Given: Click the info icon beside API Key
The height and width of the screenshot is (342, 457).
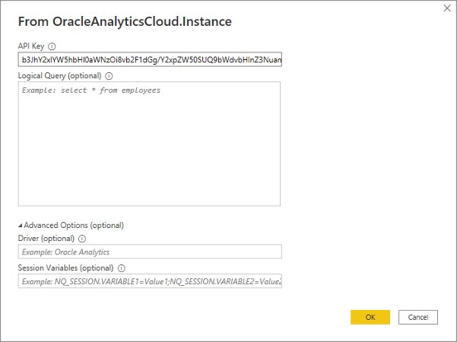Looking at the screenshot, I should click(52, 46).
